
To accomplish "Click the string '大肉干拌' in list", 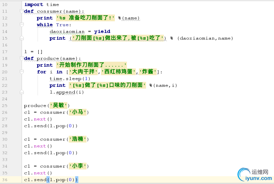I will [x=83, y=72].
